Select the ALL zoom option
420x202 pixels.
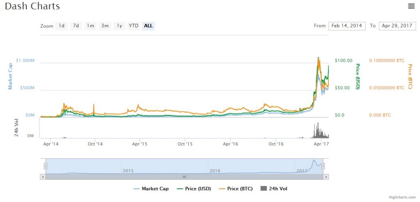pyautogui.click(x=148, y=26)
